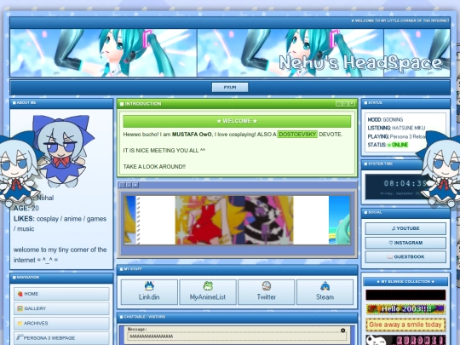Open the INSTAGRAM social button
This screenshot has height=345, width=460.
pos(405,243)
